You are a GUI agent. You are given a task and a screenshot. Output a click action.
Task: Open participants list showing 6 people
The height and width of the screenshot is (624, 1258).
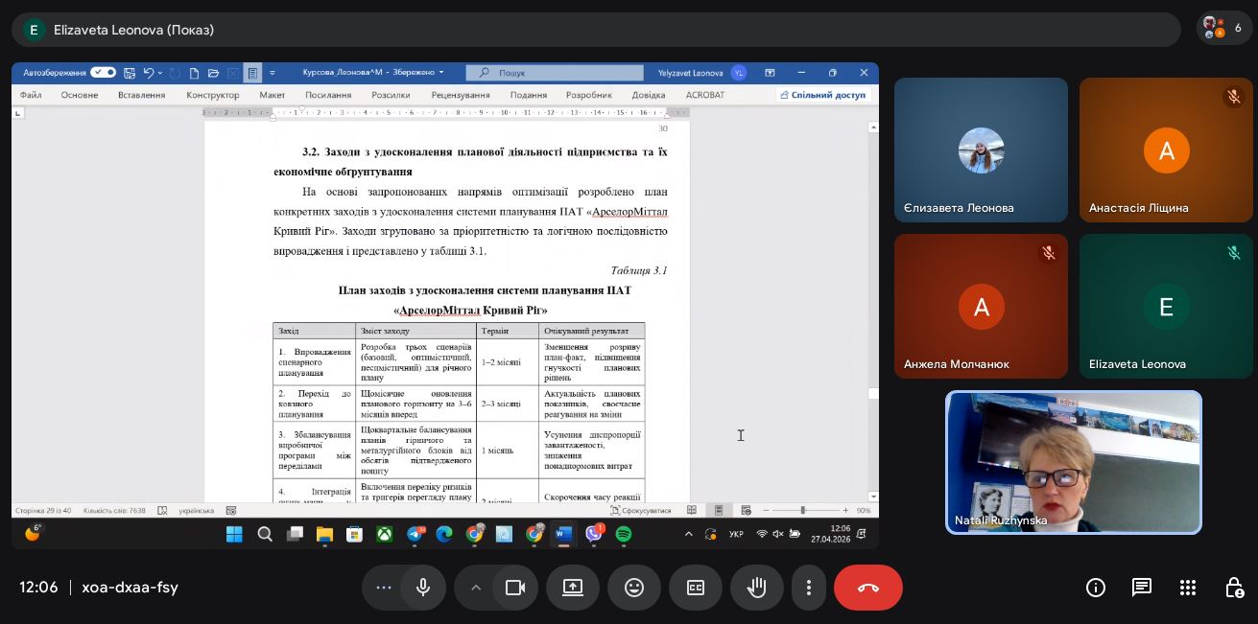click(x=1224, y=29)
